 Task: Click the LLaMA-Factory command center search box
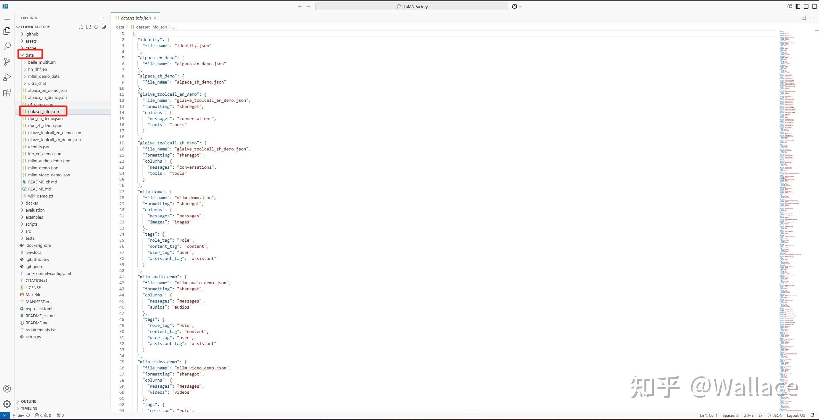tap(411, 6)
